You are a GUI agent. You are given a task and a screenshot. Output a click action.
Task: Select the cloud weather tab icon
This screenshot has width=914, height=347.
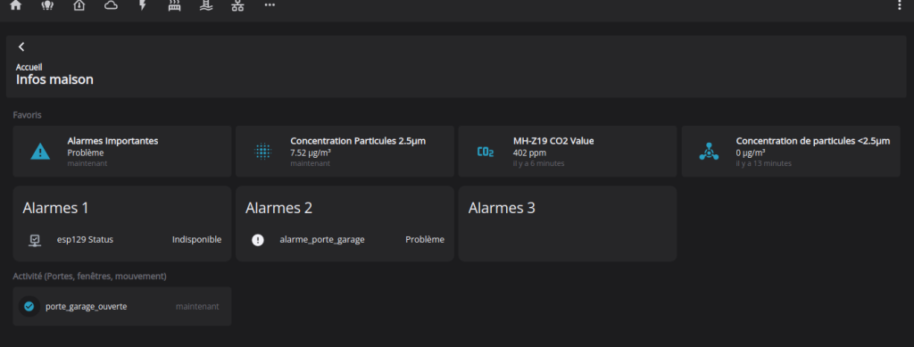point(111,5)
